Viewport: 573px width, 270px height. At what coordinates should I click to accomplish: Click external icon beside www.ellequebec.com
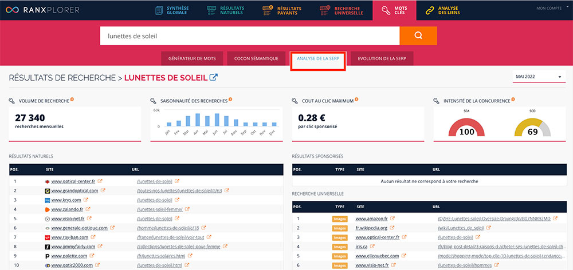(404, 256)
